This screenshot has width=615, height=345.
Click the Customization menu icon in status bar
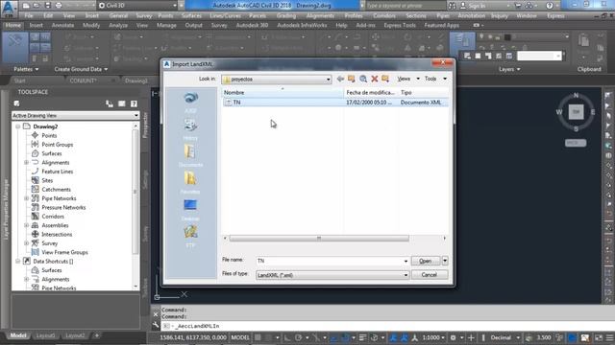coord(609,337)
